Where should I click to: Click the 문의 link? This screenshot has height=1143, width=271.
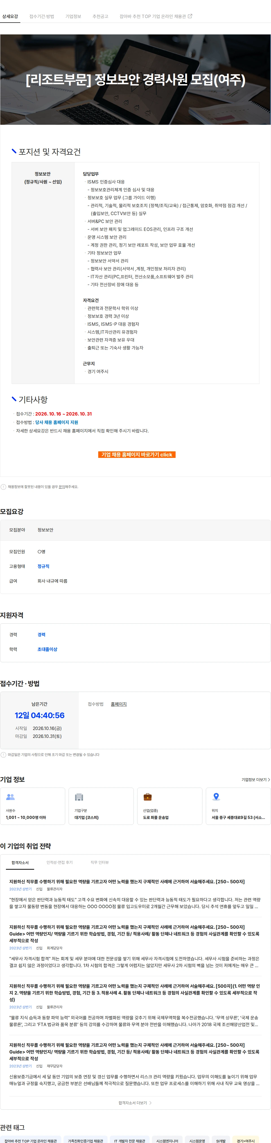[x=62, y=487]
